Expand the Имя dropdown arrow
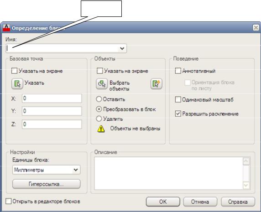The width and height of the screenshot is (261, 212). (x=122, y=48)
